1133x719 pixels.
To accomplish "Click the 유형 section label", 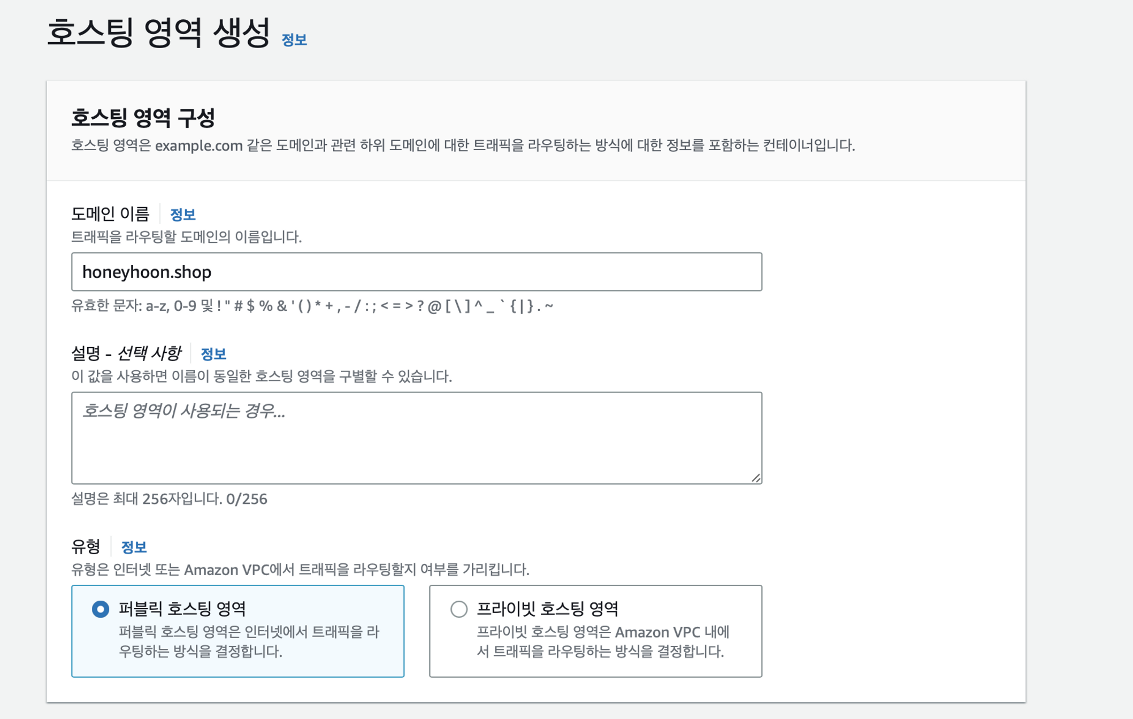I will click(86, 547).
